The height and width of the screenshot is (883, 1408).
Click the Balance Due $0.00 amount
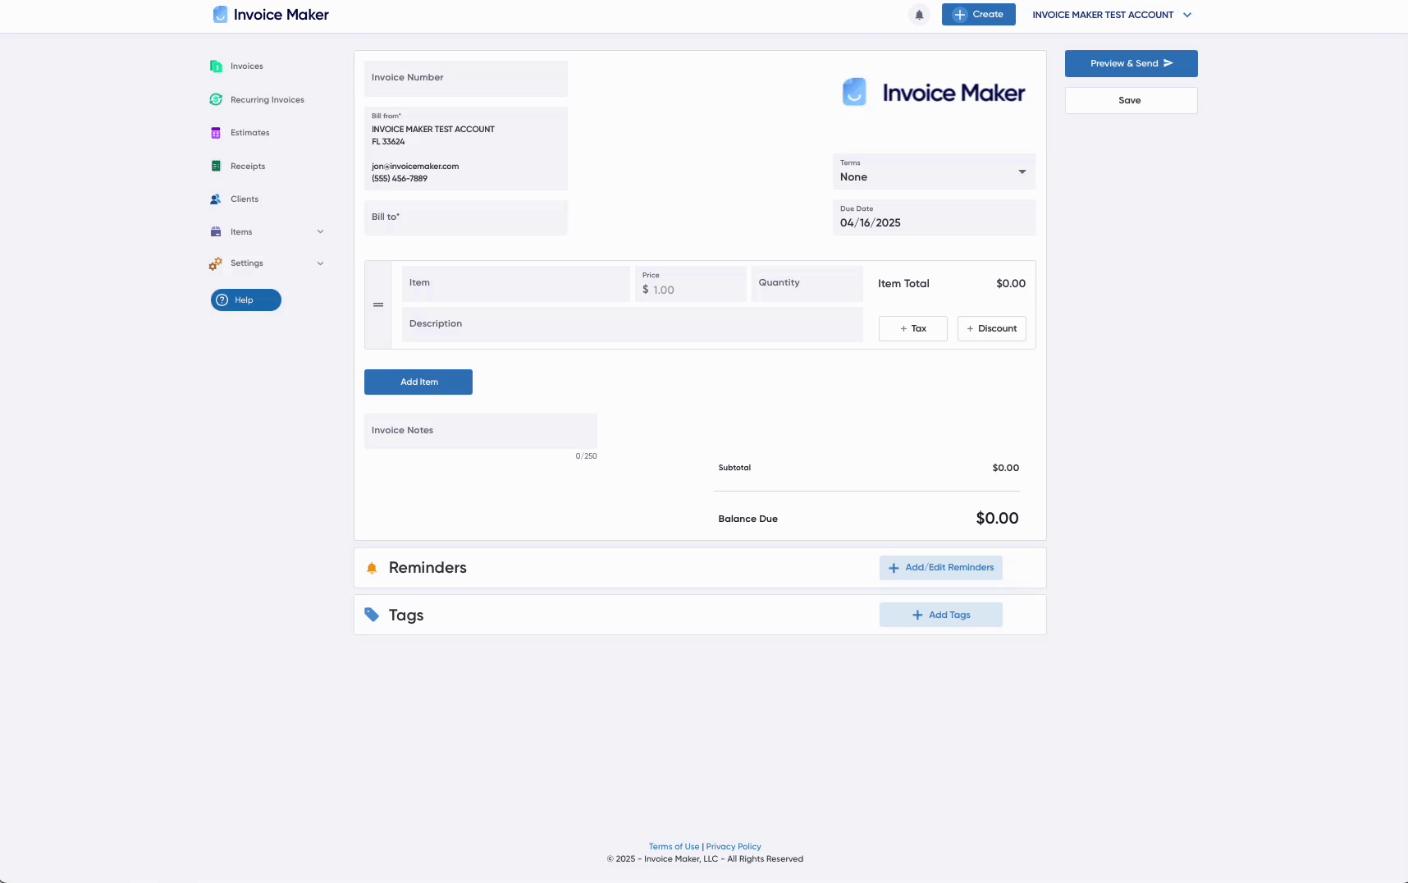click(x=997, y=519)
